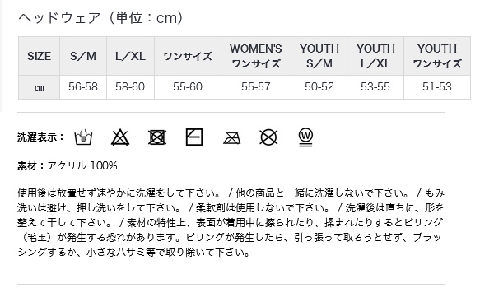Click the wet cleaning W icon

tap(305, 137)
